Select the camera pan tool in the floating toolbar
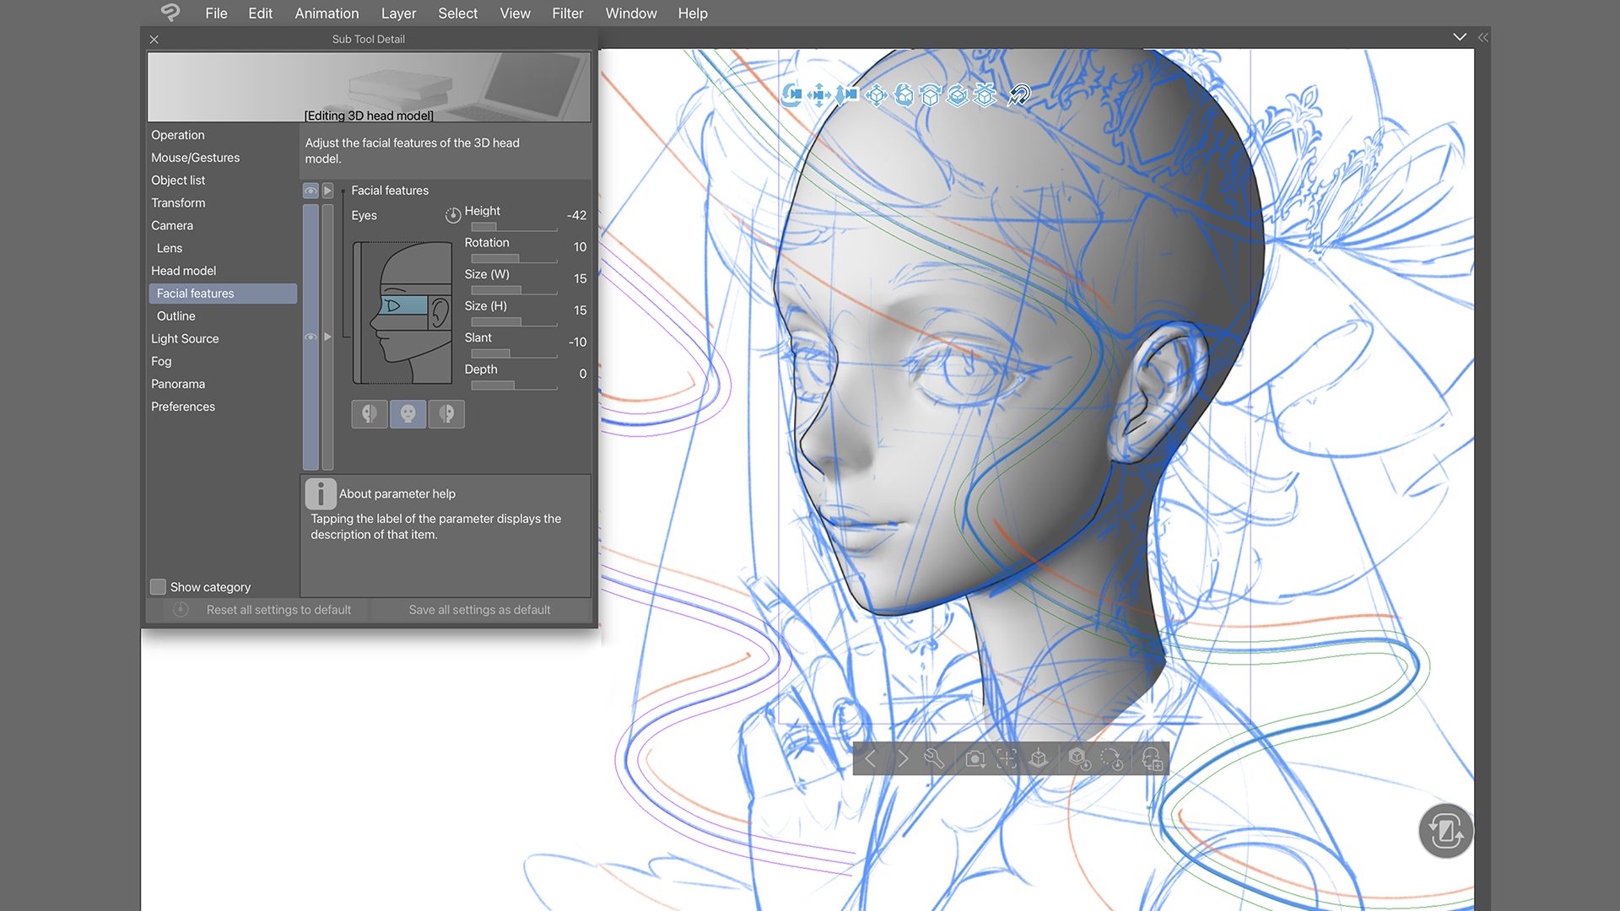Screen dimensions: 1620x911 [819, 95]
